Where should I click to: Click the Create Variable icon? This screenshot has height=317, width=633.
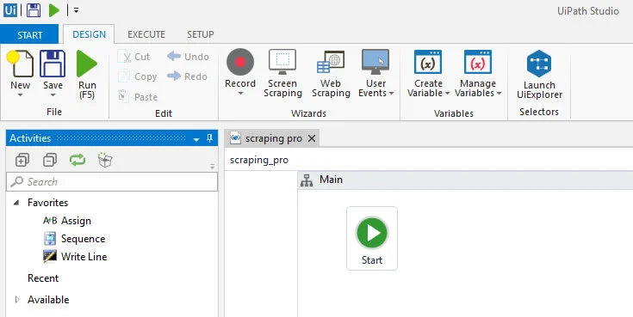(x=428, y=62)
